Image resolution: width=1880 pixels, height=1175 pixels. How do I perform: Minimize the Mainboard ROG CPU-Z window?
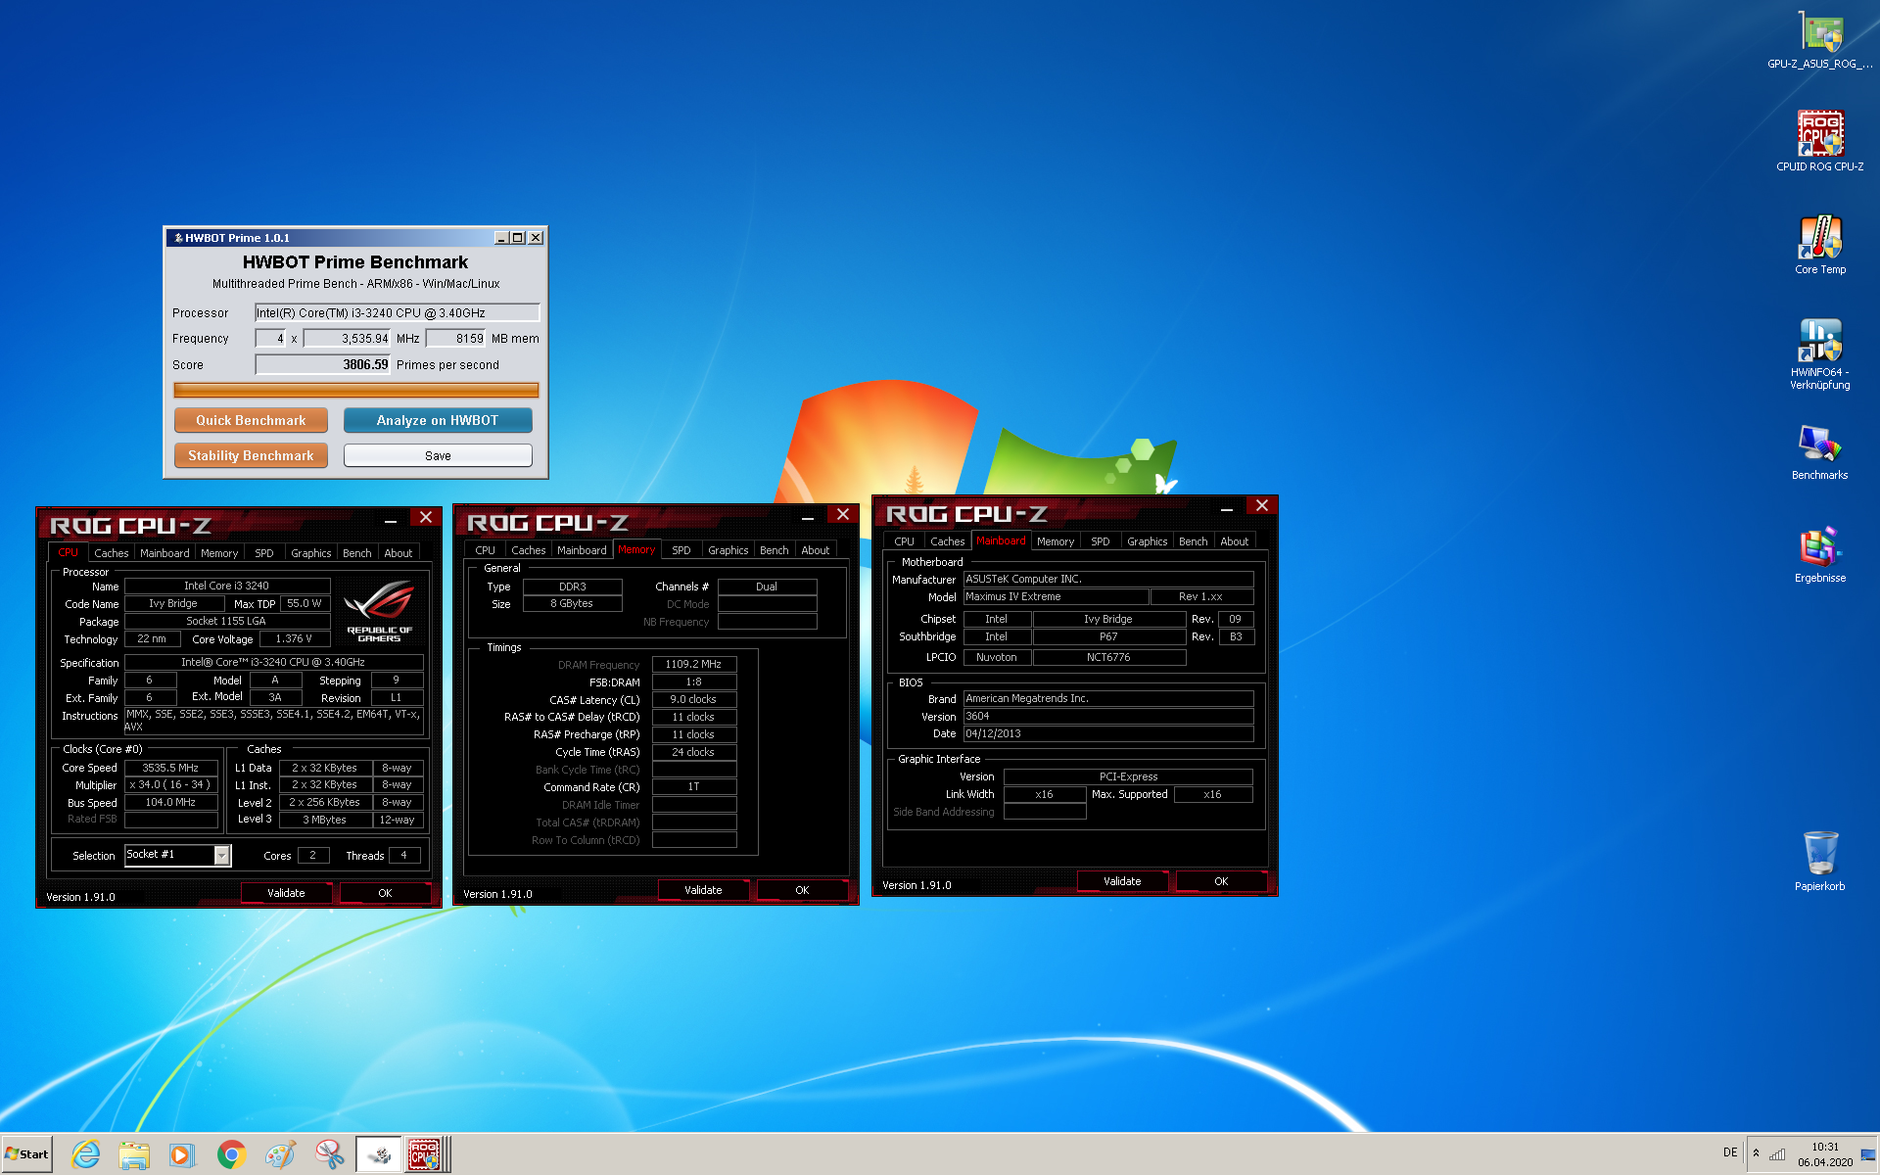(1226, 507)
